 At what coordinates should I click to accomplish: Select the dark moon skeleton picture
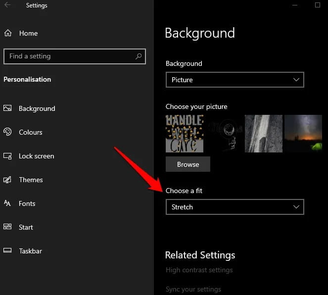pyautogui.click(x=224, y=134)
